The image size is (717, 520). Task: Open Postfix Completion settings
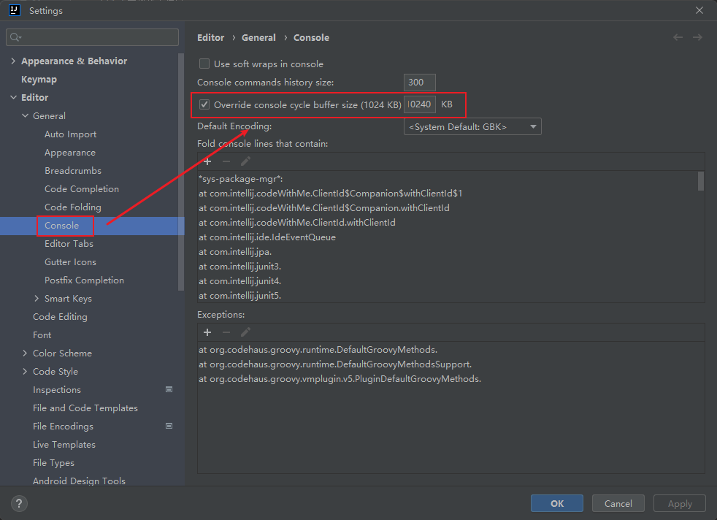(x=84, y=280)
